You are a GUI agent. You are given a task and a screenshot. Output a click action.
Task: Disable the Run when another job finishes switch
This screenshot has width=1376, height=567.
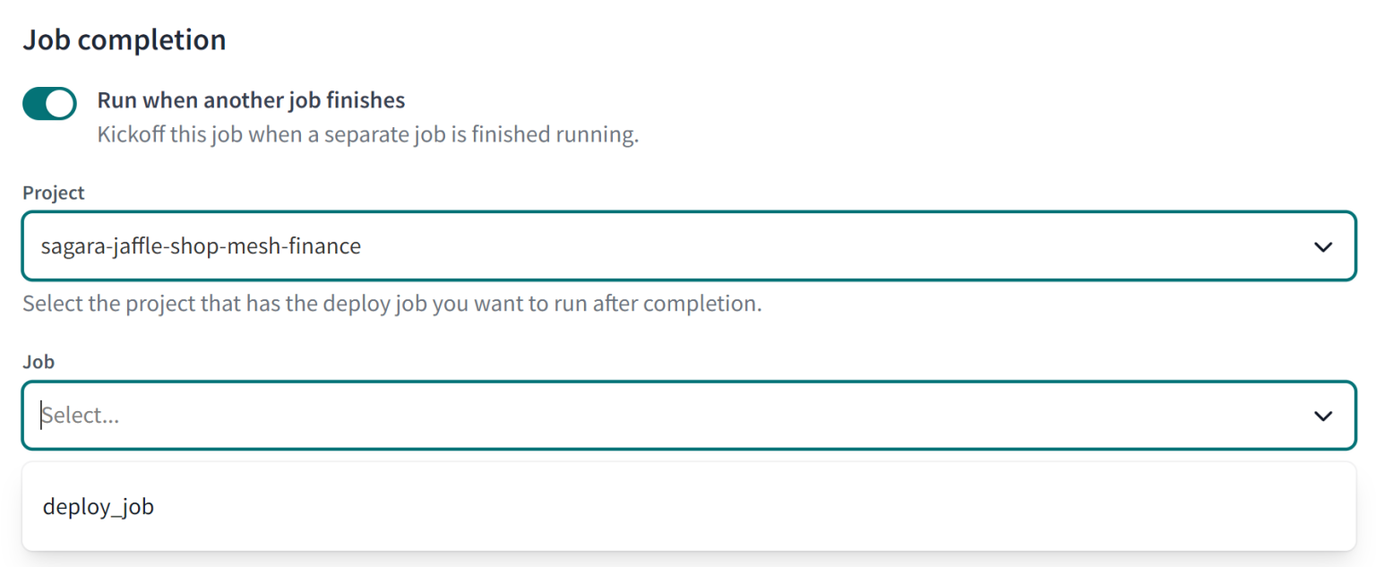click(x=49, y=103)
